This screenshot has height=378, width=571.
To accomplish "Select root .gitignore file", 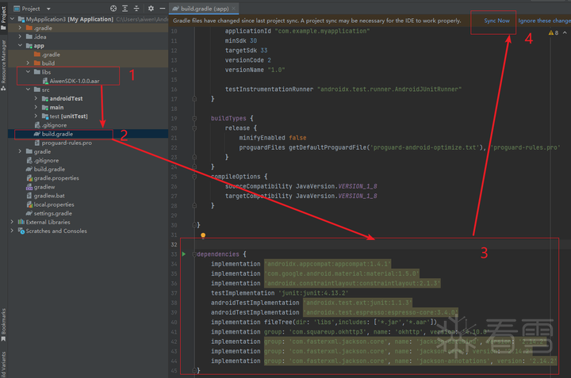I will (42, 160).
